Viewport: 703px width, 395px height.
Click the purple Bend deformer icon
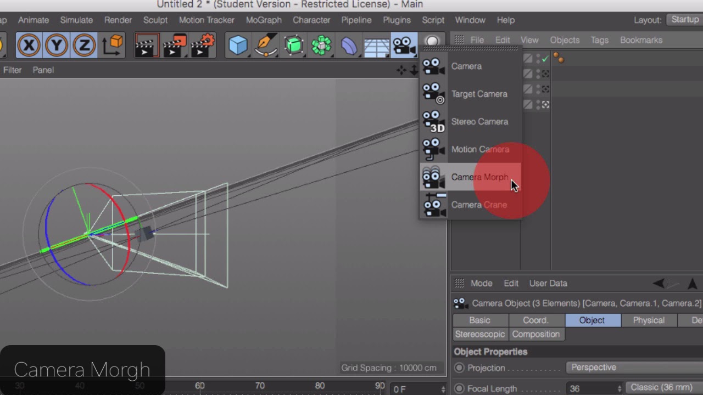pyautogui.click(x=349, y=45)
